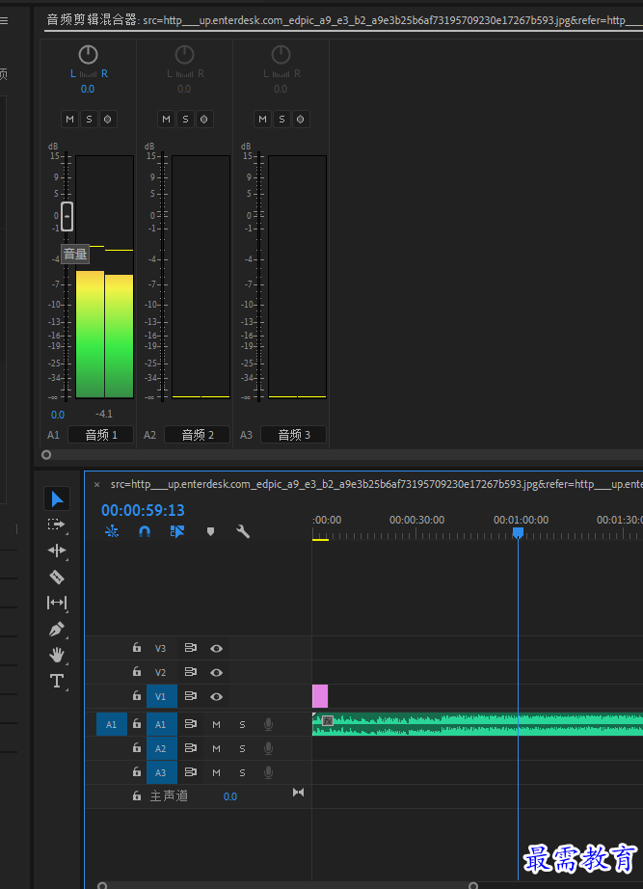
Task: Select the Razor tool
Action: coord(57,577)
